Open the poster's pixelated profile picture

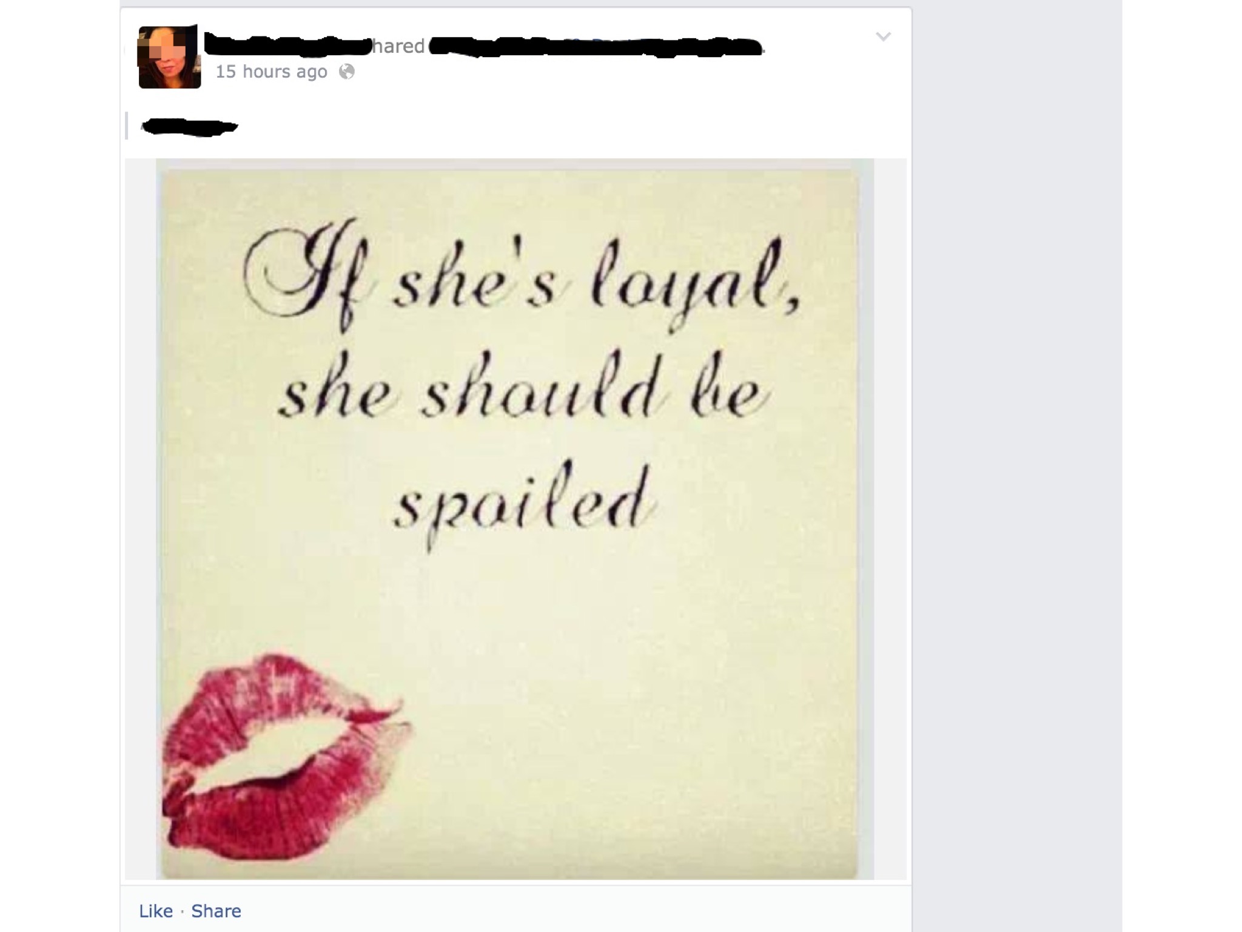169,57
